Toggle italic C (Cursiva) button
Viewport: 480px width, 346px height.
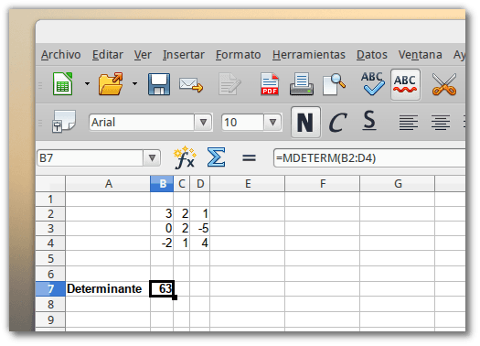point(337,123)
